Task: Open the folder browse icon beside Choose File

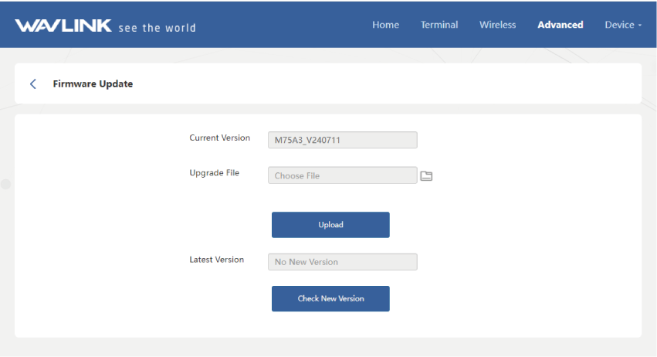Action: click(x=426, y=176)
